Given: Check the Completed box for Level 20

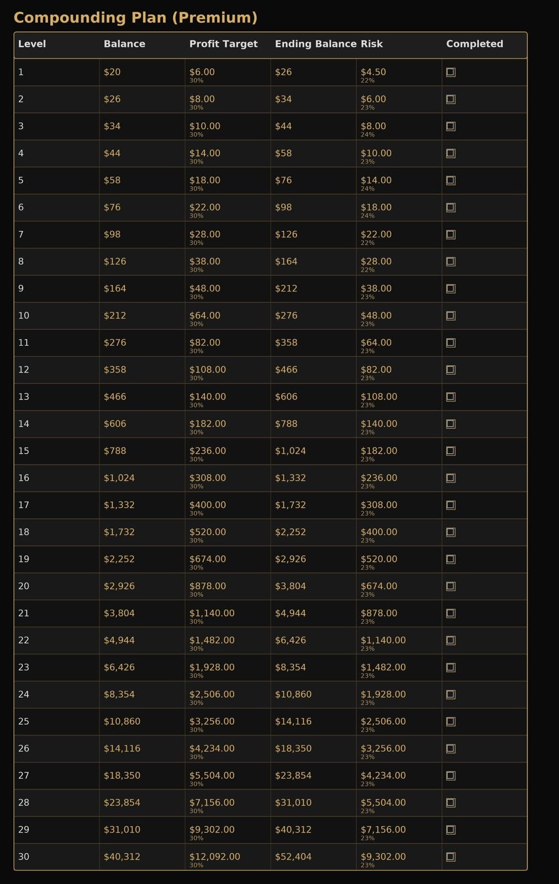Looking at the screenshot, I should (451, 587).
